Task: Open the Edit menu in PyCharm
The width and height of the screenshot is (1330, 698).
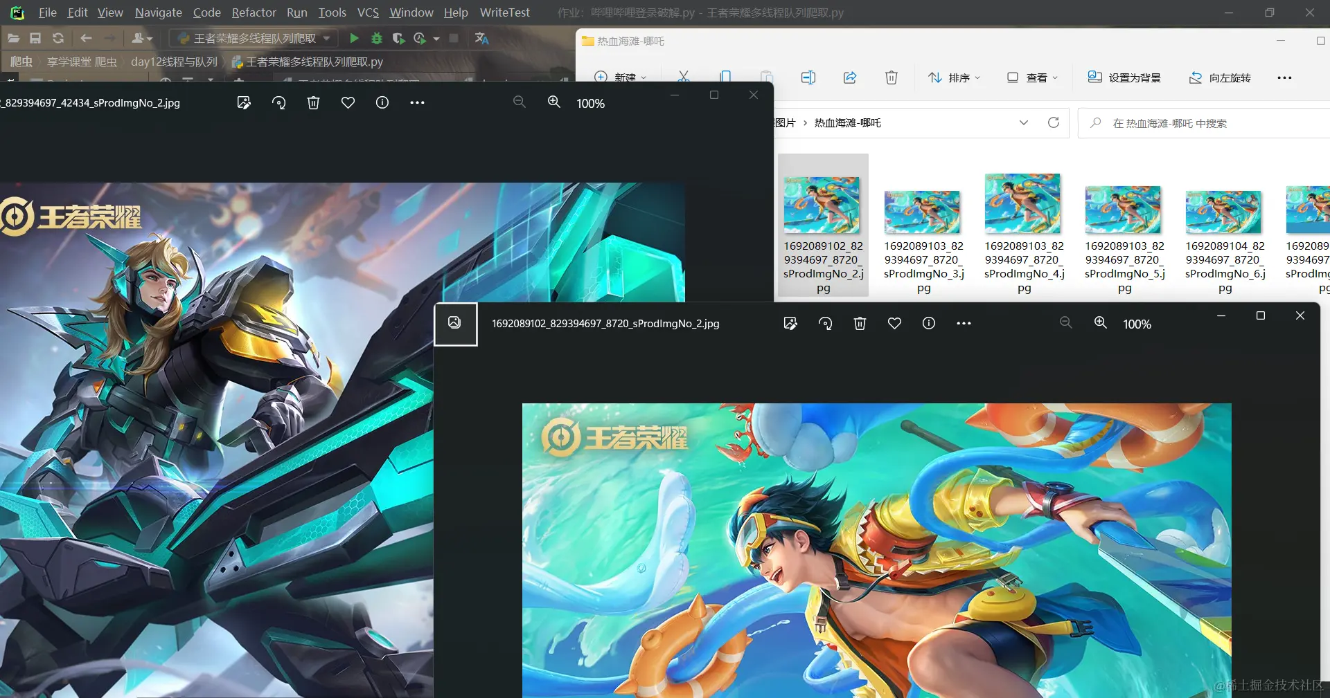Action: tap(78, 12)
